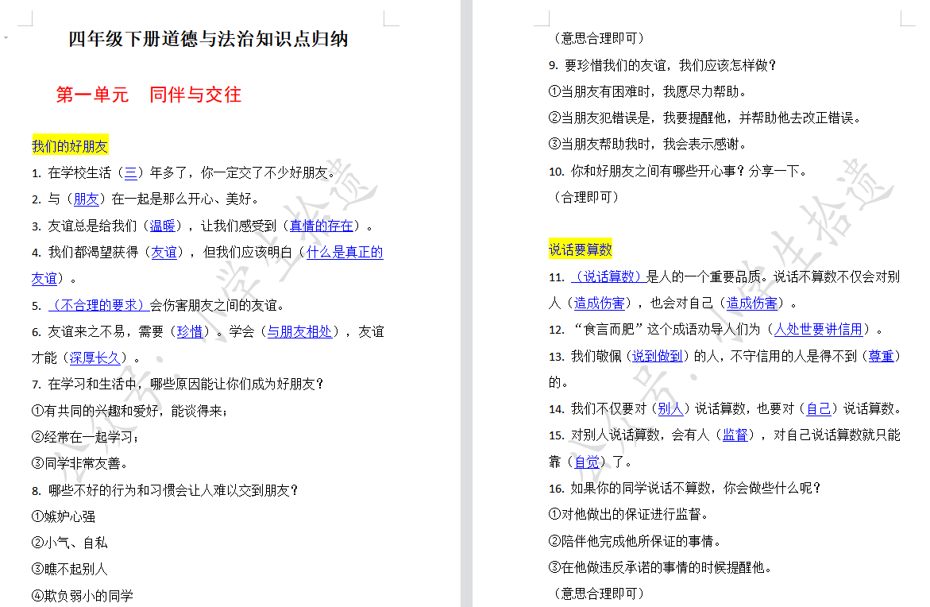Click the blue underlined answer 三 in line 1

coord(130,172)
